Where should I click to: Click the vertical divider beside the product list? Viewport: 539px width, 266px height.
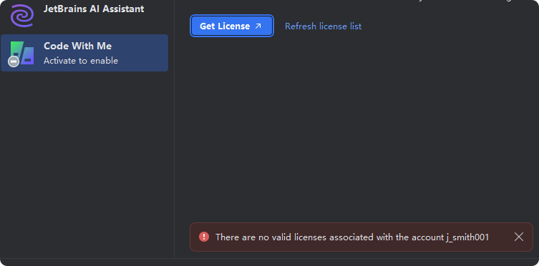pyautogui.click(x=174, y=129)
